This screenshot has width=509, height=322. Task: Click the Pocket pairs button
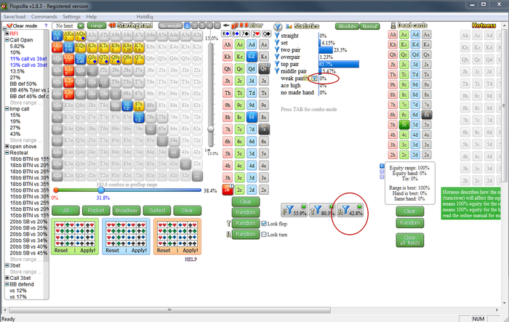[x=96, y=210]
